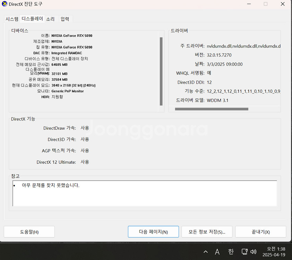Click the Direct3D 가속 value '사용'

(x=85, y=139)
